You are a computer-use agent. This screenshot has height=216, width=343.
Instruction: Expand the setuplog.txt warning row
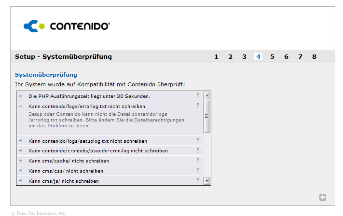21,141
